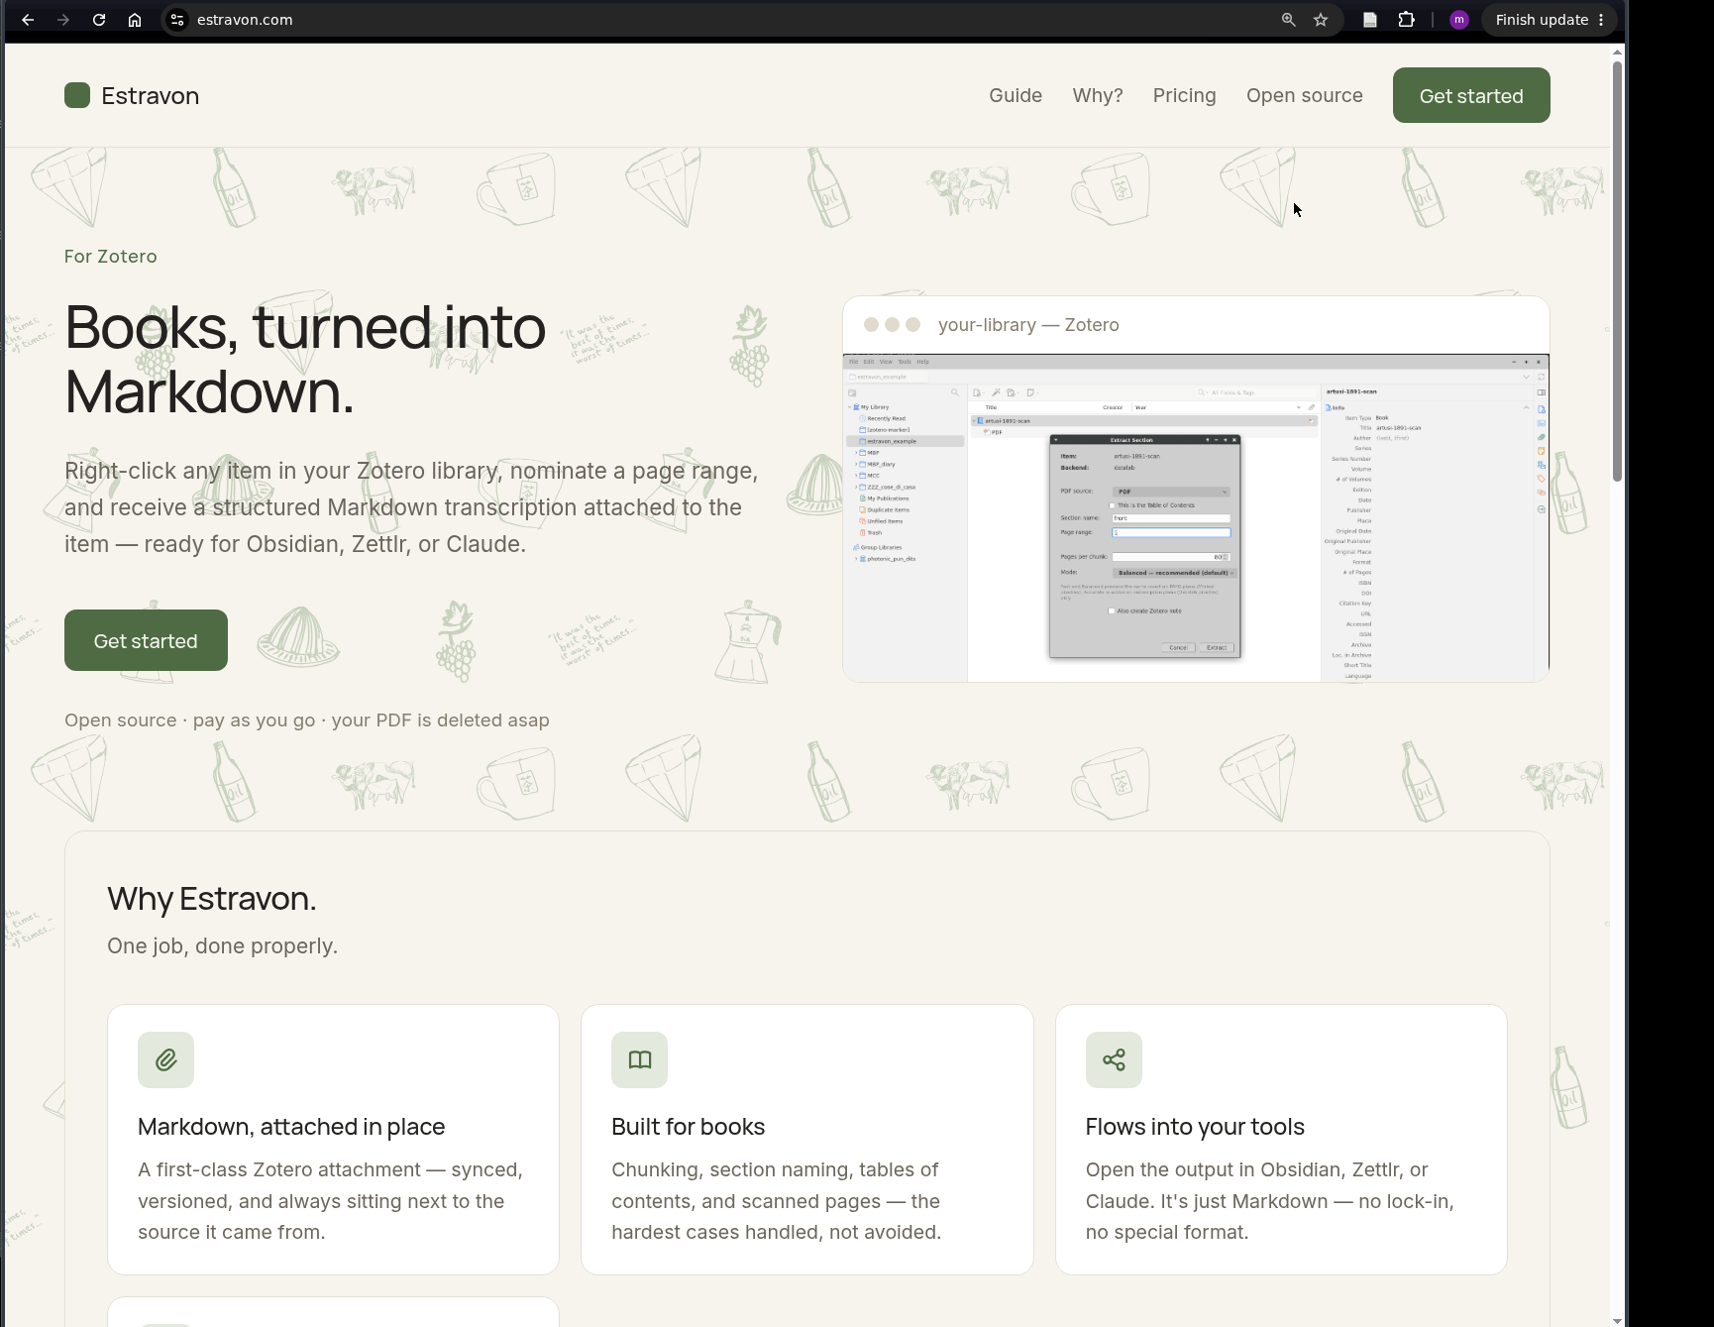Click Get started below the hero description

tap(146, 640)
